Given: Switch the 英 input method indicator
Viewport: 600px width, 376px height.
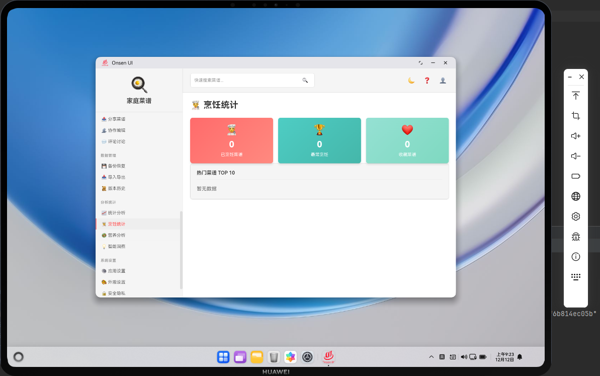Looking at the screenshot, I should tap(442, 357).
